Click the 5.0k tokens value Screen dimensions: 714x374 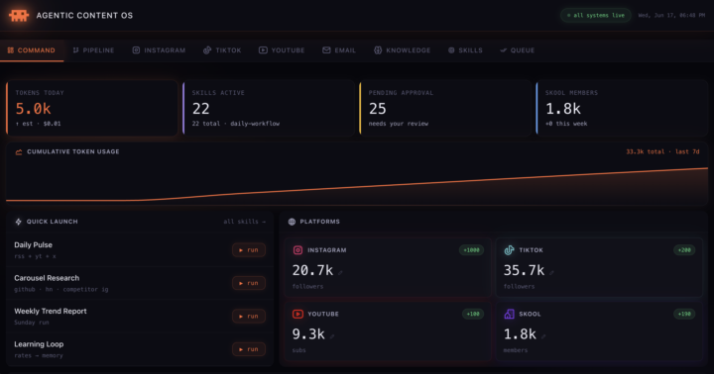[34, 109]
